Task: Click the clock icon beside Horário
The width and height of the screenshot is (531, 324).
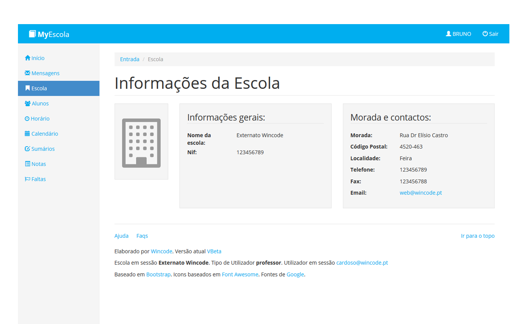Action: [x=27, y=118]
